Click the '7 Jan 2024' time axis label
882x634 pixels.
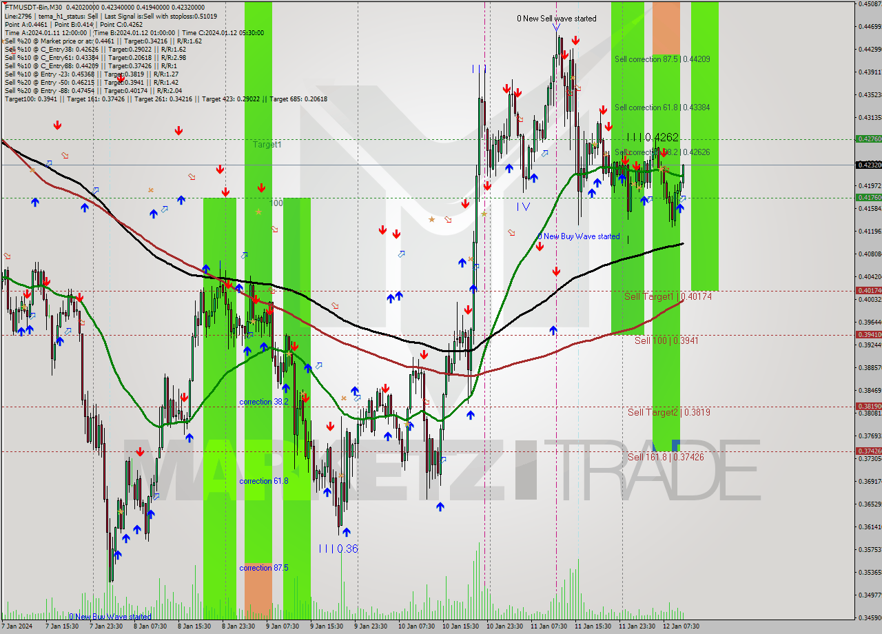[x=17, y=626]
